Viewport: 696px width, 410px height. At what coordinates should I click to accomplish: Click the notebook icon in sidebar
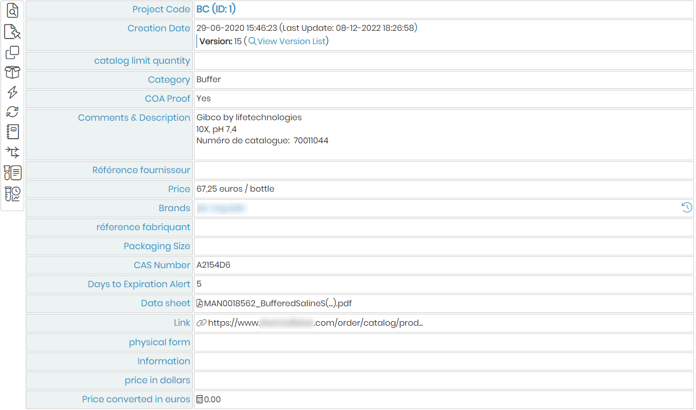pyautogui.click(x=12, y=132)
